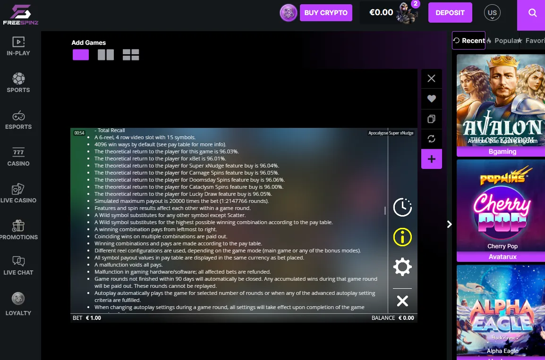Close the game window with X
Image resolution: width=545 pixels, height=360 pixels.
tap(431, 78)
